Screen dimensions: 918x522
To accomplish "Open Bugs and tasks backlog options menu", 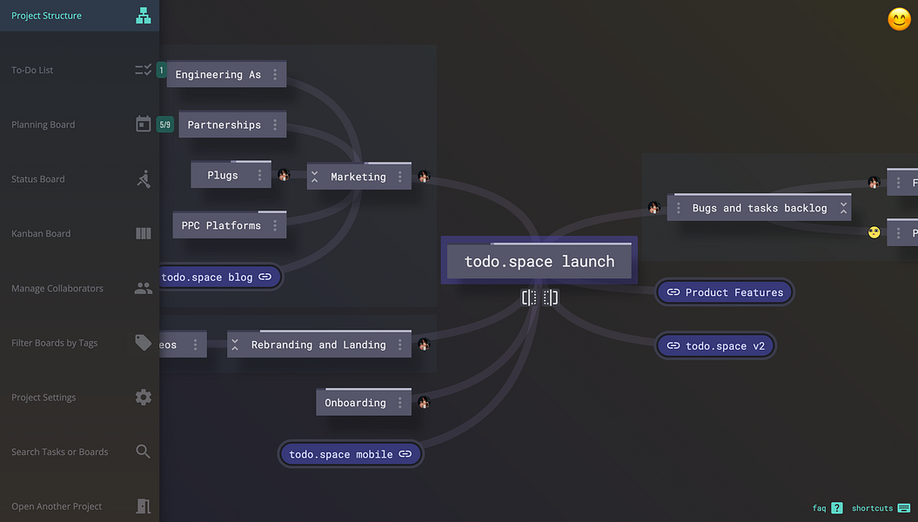I will [679, 208].
